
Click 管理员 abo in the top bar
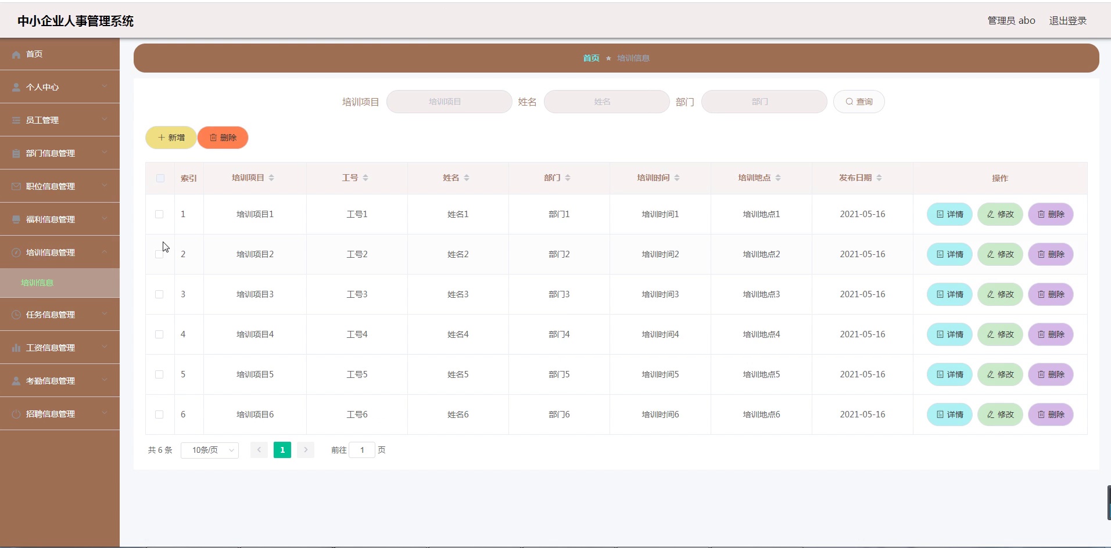point(1011,21)
